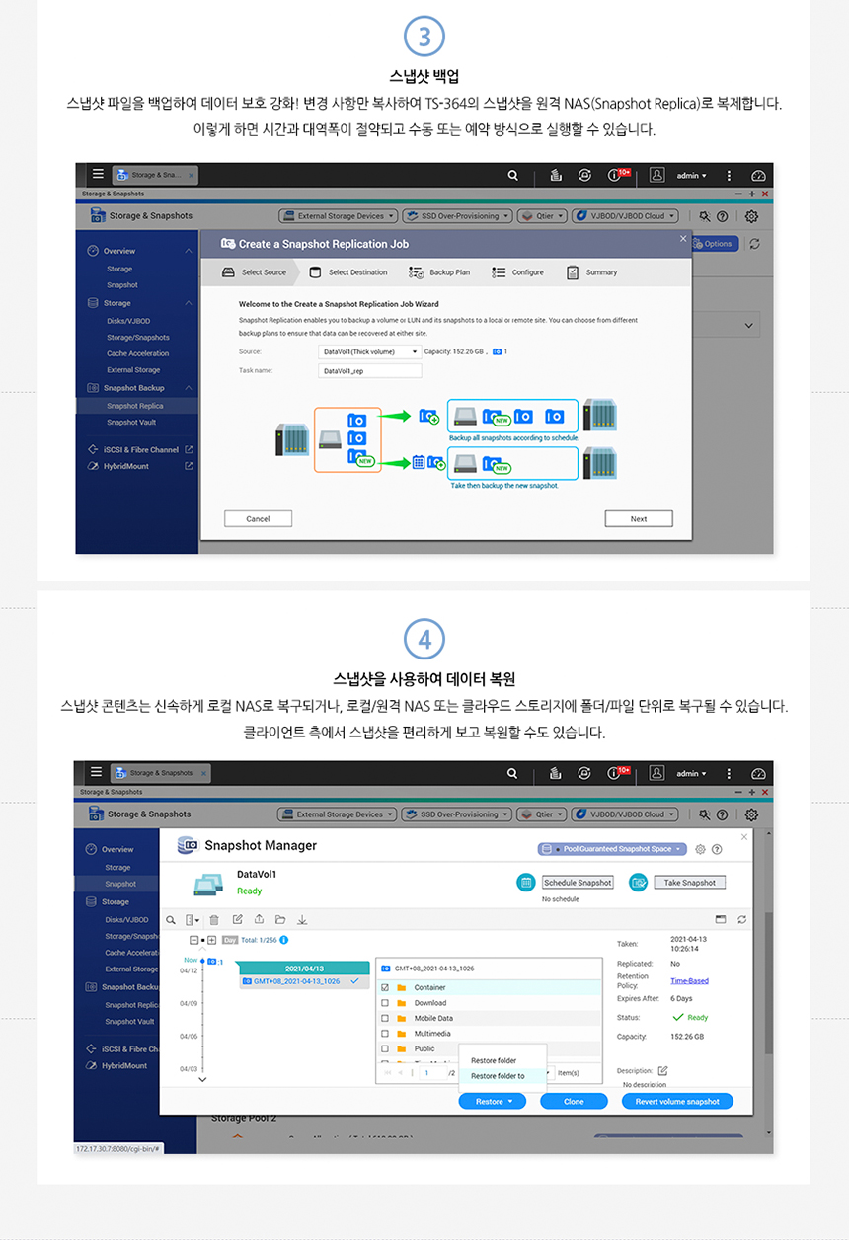Click the download arrow icon in Snapshot Manager toolbar
Screen dimensions: 849x1240
[x=302, y=919]
